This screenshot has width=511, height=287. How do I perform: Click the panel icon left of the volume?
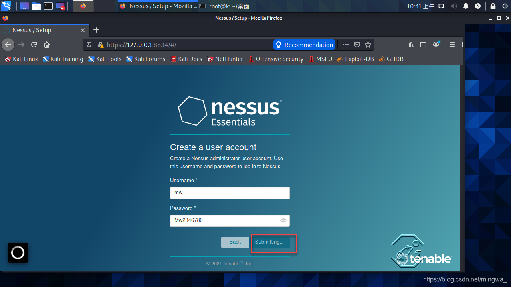[441, 6]
